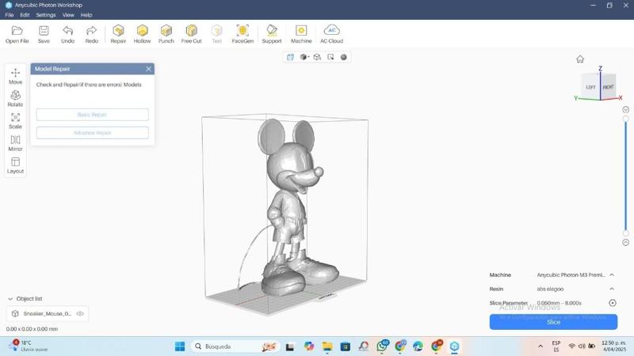Click the box selection icon
Viewport: 634px width, 356px height.
330,57
